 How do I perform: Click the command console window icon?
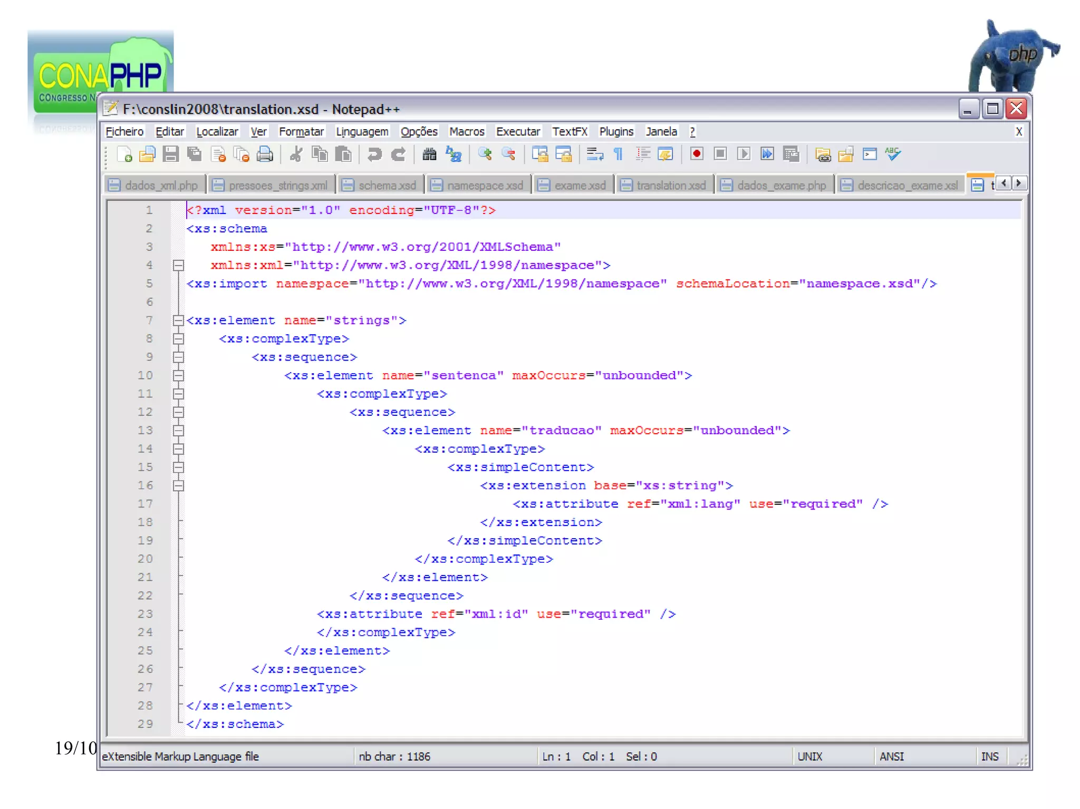tap(870, 154)
